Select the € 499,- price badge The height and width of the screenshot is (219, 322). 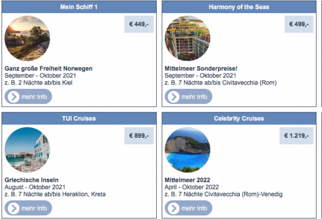pyautogui.click(x=299, y=24)
